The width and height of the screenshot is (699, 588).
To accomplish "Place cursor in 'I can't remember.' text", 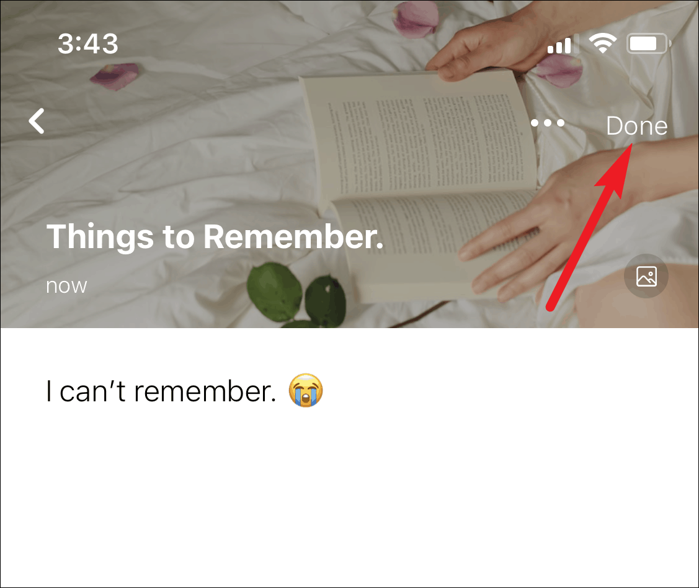I will pos(161,391).
